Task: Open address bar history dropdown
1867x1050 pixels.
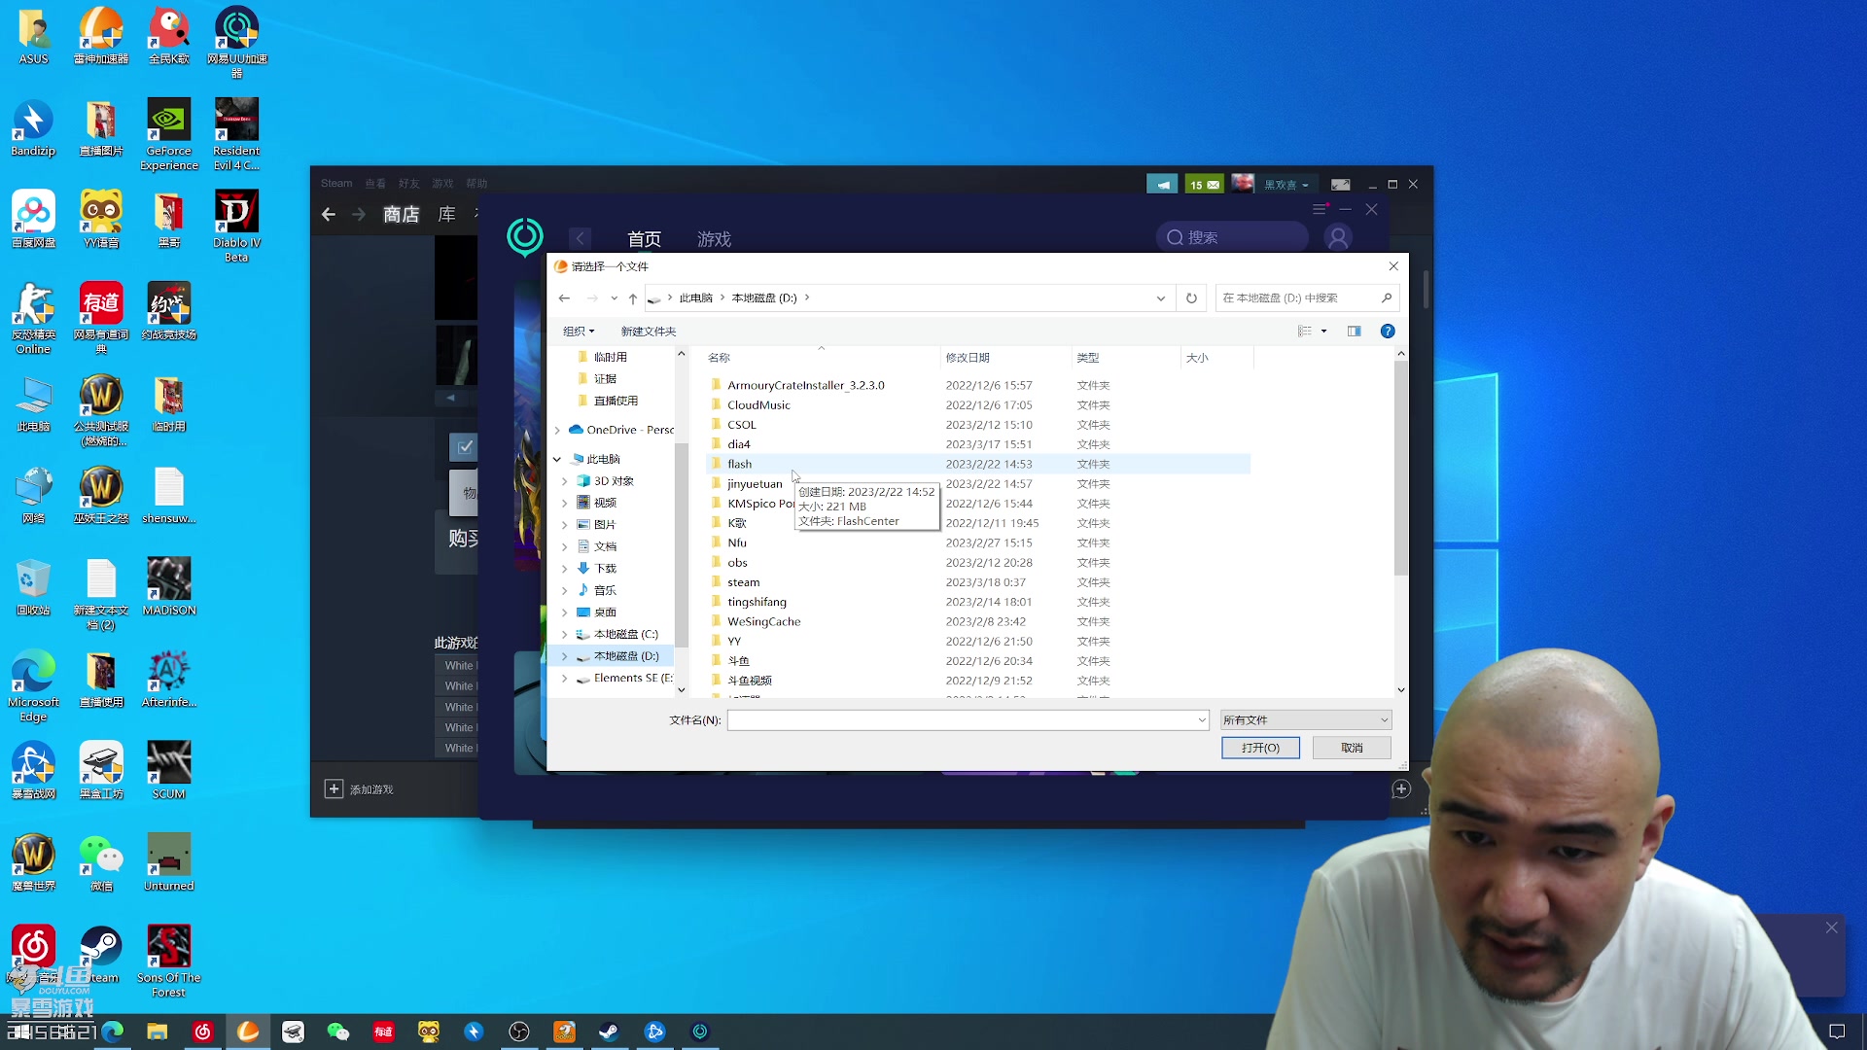Action: click(x=1161, y=298)
